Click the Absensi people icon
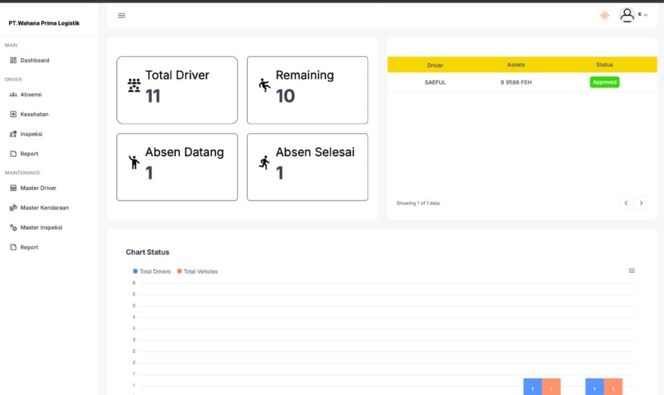The height and width of the screenshot is (395, 664). [x=13, y=95]
